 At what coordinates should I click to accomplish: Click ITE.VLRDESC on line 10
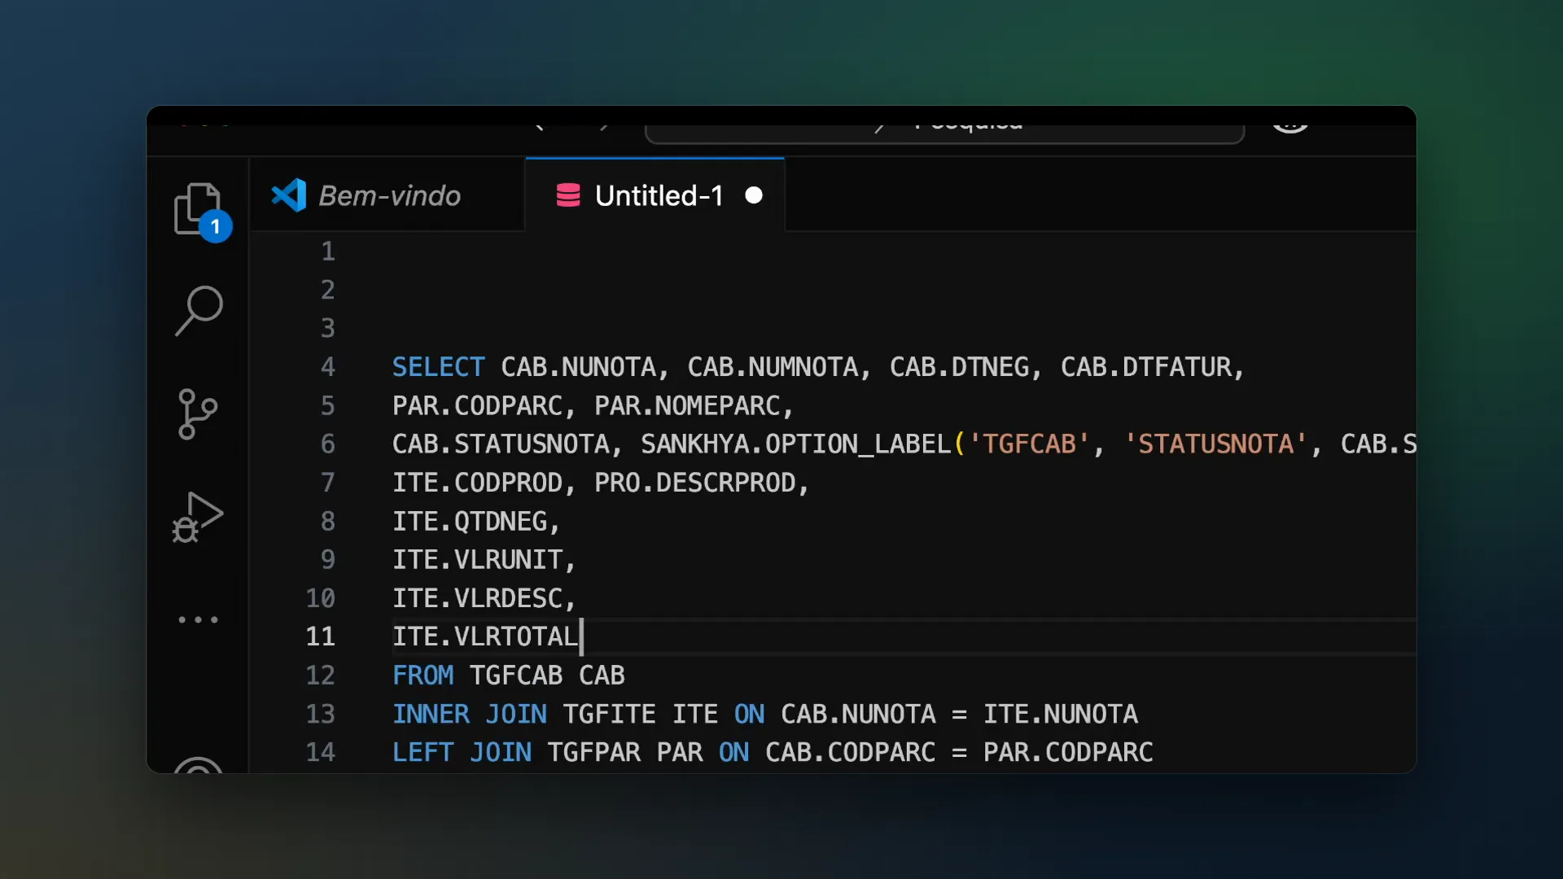click(477, 598)
